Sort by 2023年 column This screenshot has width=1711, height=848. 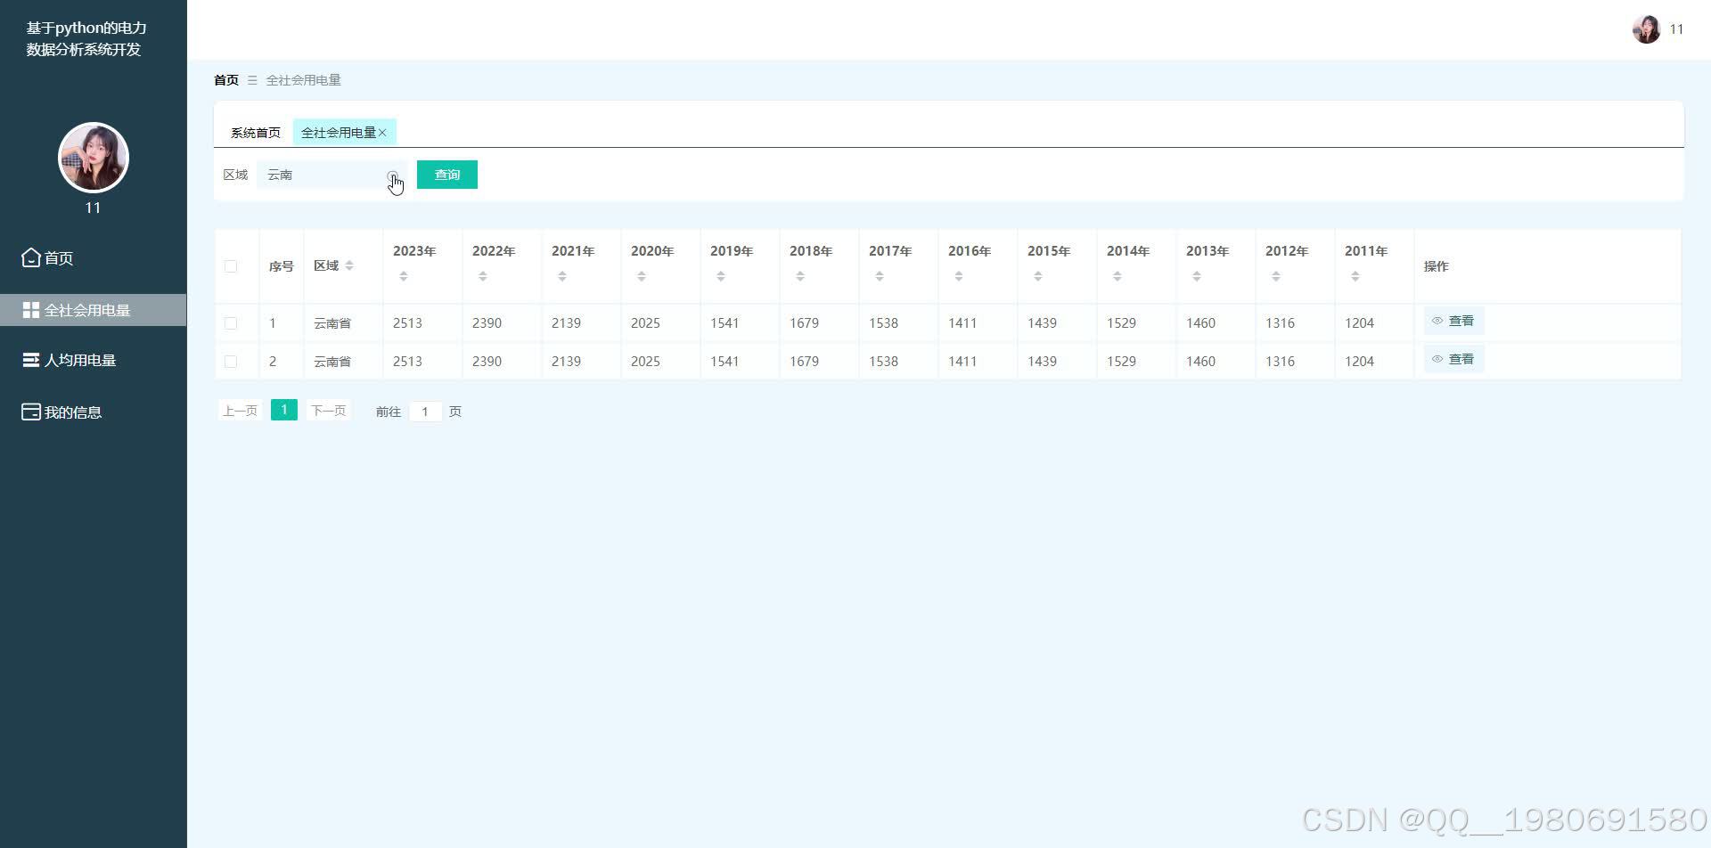[x=404, y=277]
